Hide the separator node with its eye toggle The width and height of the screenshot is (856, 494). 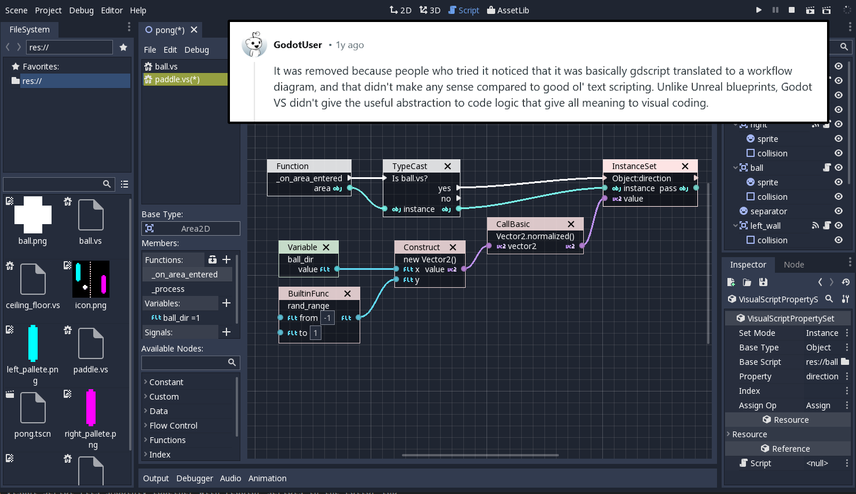[x=838, y=211]
